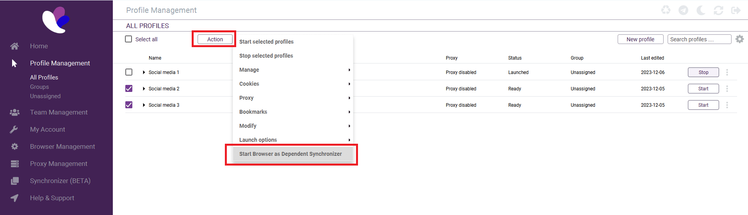Expand the Social media 3 row arrow

pos(144,105)
